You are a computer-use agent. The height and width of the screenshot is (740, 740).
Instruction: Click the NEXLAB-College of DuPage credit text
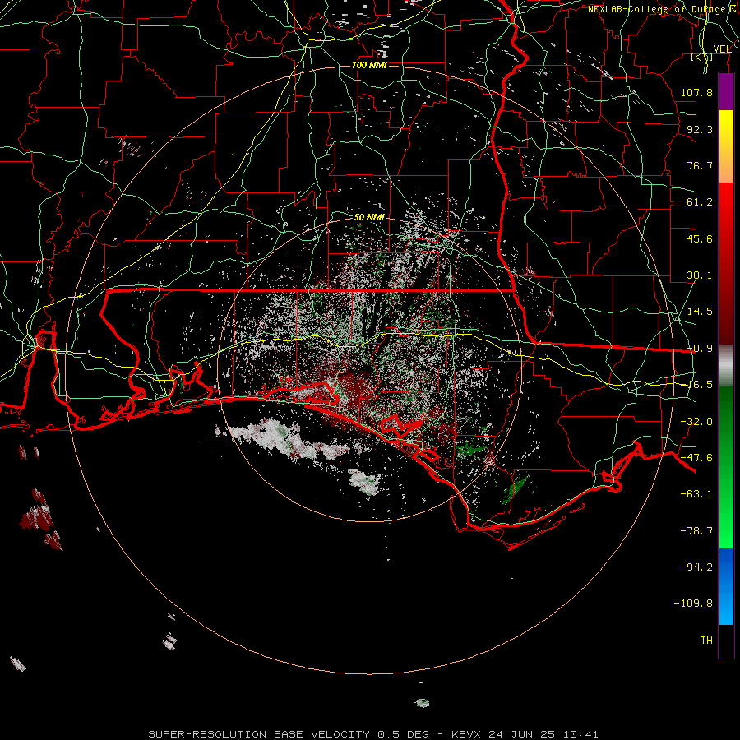click(x=663, y=9)
